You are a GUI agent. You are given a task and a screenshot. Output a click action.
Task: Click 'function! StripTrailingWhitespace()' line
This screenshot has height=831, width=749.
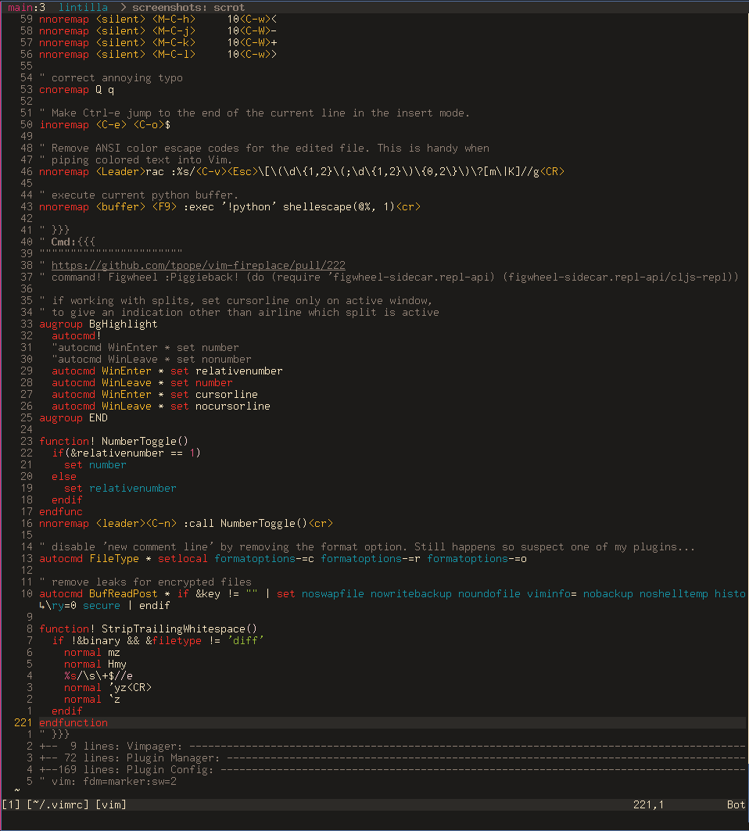tap(148, 629)
